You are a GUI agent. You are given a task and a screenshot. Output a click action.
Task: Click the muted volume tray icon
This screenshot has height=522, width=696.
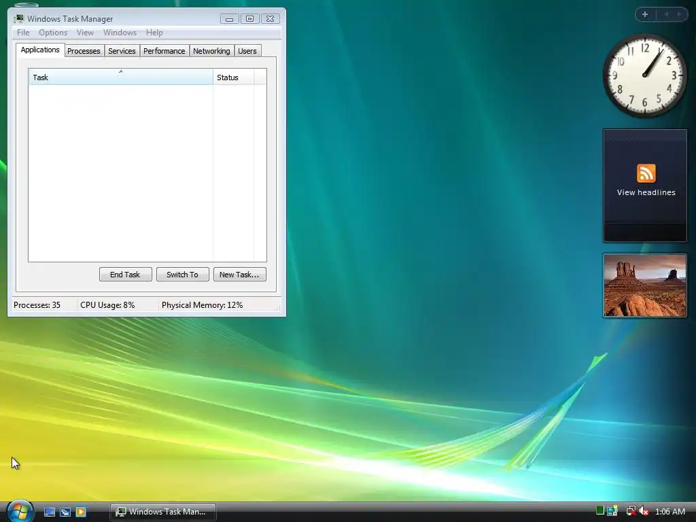coord(644,511)
